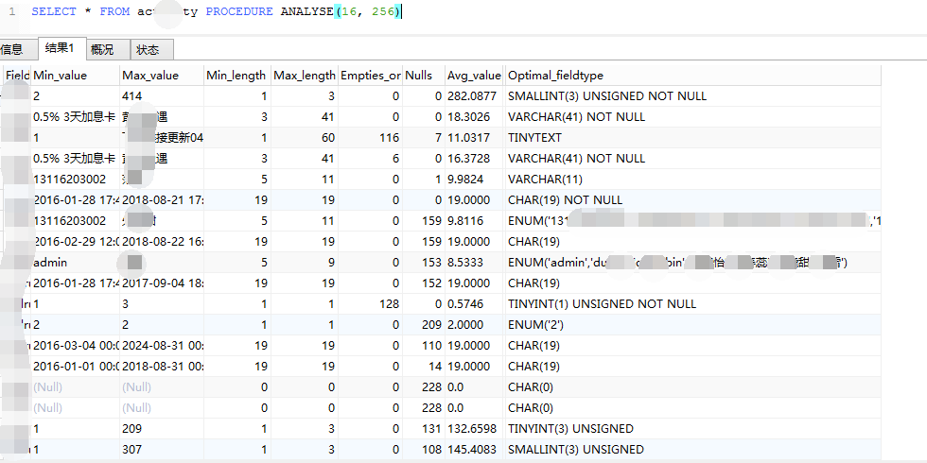Select the Nulls value 152

[424, 283]
